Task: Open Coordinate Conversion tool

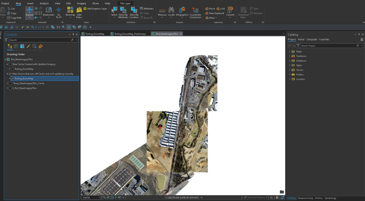Action: [195, 11]
